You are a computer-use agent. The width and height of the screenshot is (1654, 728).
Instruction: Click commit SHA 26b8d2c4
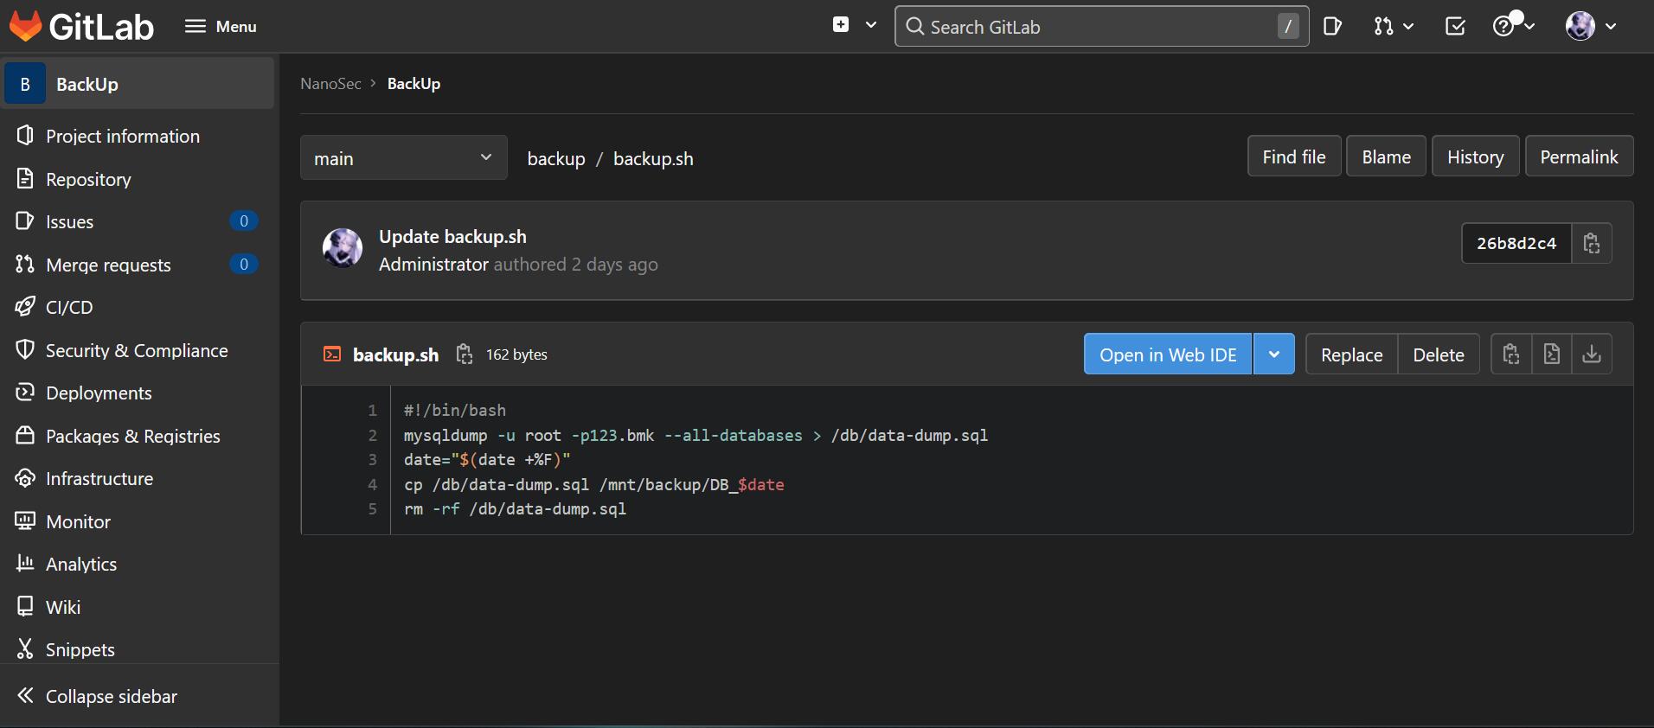click(1516, 243)
